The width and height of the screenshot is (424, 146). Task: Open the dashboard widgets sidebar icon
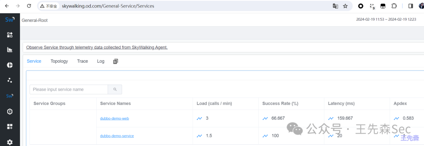[10, 35]
